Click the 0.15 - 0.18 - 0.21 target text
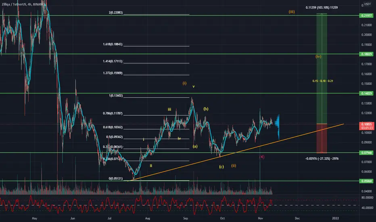Screen dimensions: 376x222 coord(322,81)
